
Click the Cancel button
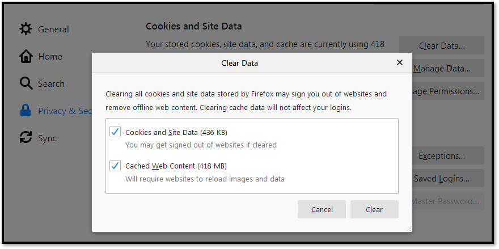point(322,209)
